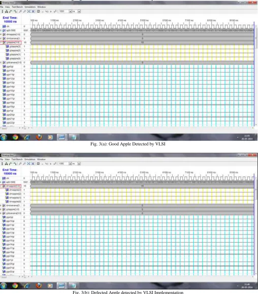Open Chrome from Fig. 3(a) taskbar
258x294 pixels.
(x=15, y=137)
